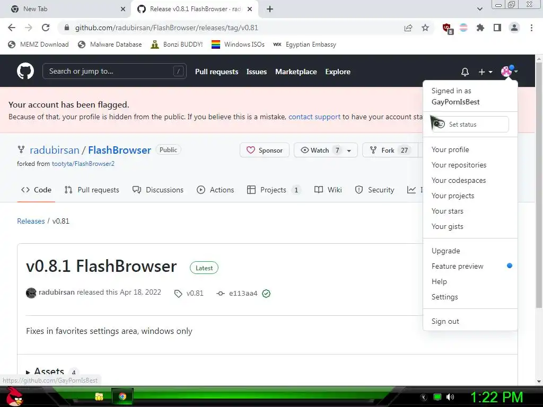Toggle the browser side panel icon

coord(497,28)
